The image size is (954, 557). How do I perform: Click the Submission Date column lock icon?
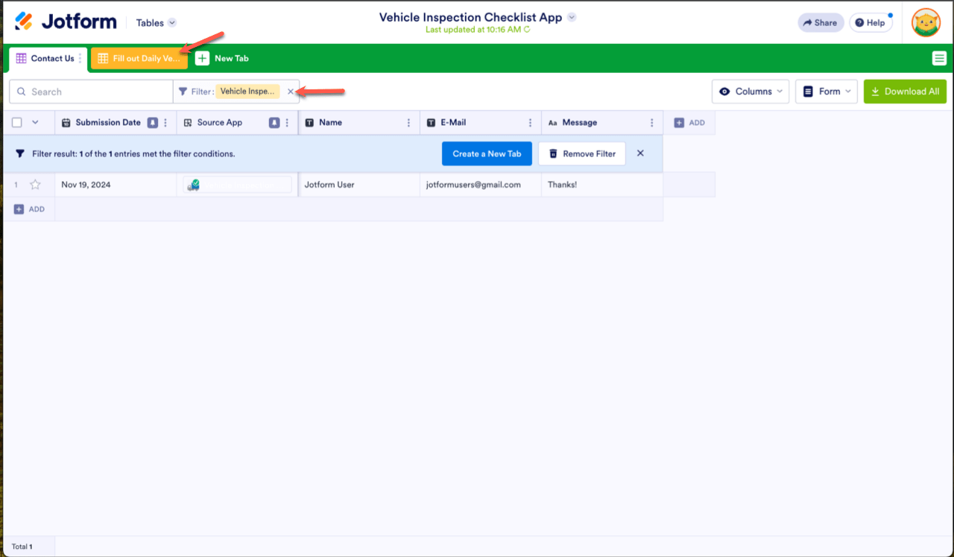[x=153, y=123]
